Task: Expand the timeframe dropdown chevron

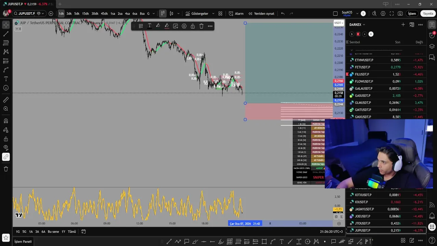Action: pos(154,14)
